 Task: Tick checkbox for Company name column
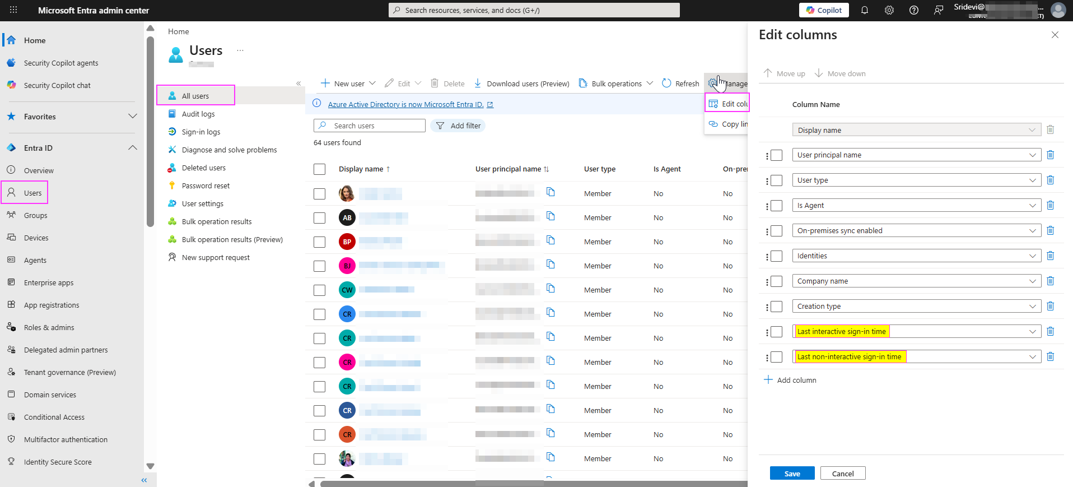point(777,281)
